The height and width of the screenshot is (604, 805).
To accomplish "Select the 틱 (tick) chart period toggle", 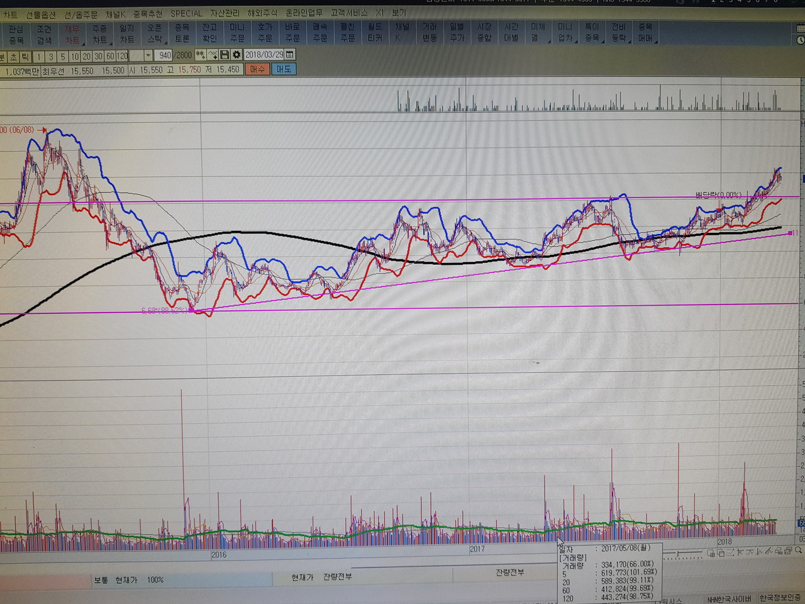I will click(25, 57).
